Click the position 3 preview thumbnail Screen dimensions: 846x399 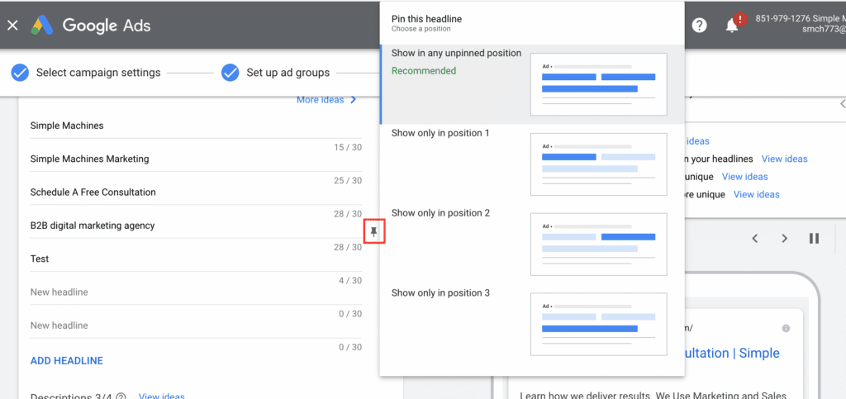point(599,324)
